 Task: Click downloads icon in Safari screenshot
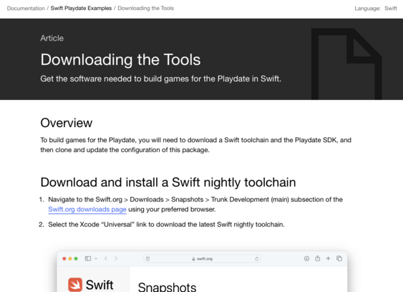306,258
